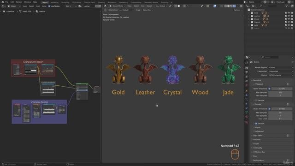This screenshot has height=166, width=295.
Task: Hide the Leather collection with eye icon
Action: pyautogui.click(x=289, y=16)
